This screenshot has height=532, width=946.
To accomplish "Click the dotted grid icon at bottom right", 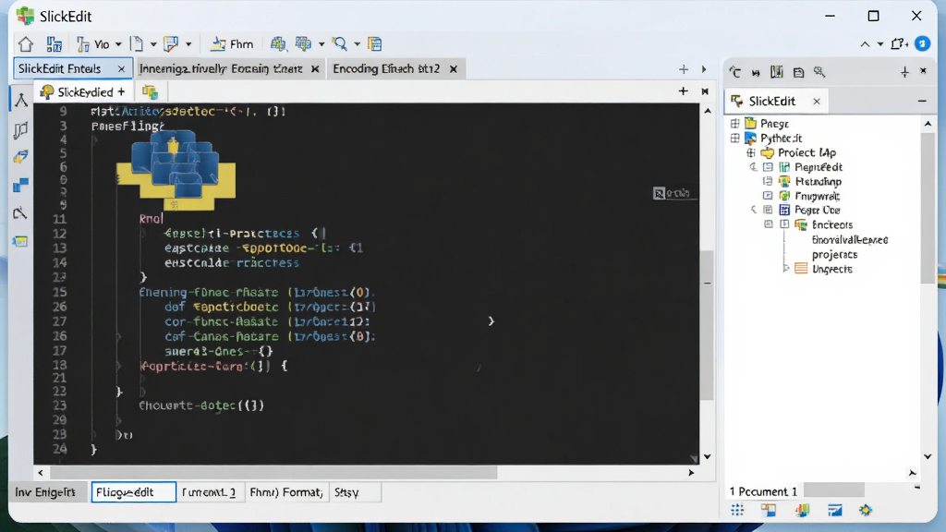I will pos(737,510).
